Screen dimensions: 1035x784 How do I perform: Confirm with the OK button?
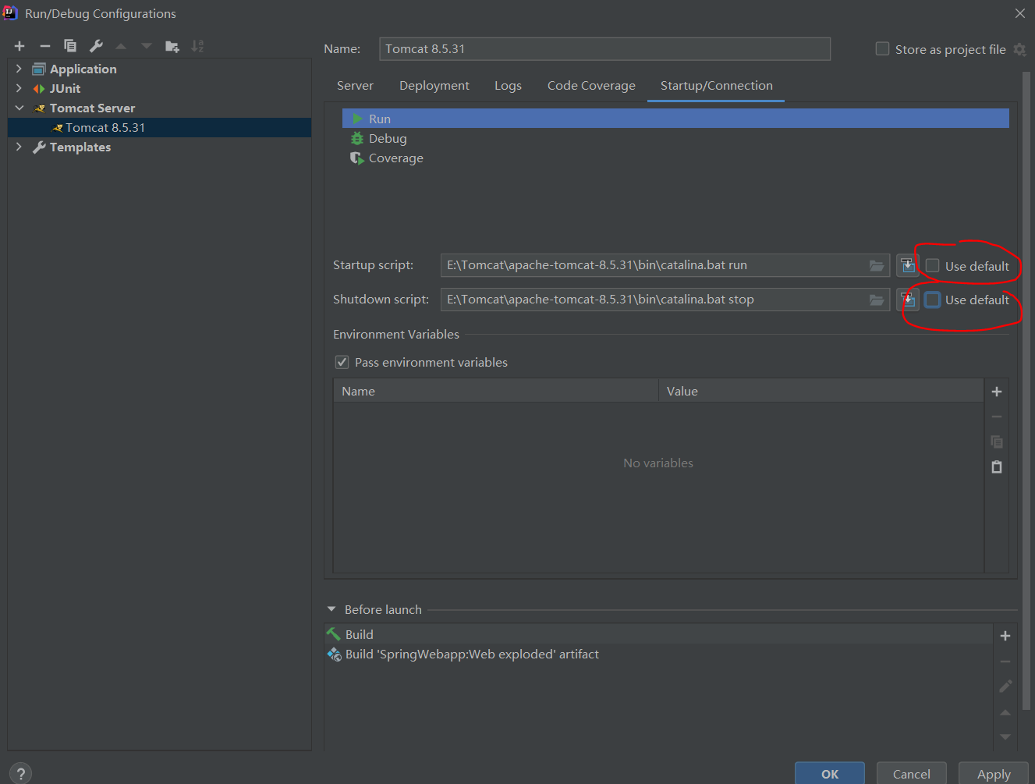830,774
